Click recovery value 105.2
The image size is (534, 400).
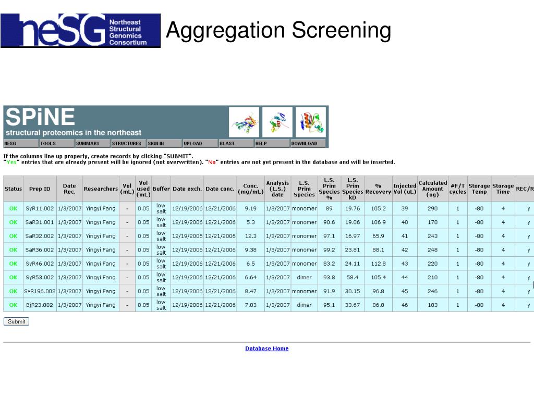click(378, 208)
